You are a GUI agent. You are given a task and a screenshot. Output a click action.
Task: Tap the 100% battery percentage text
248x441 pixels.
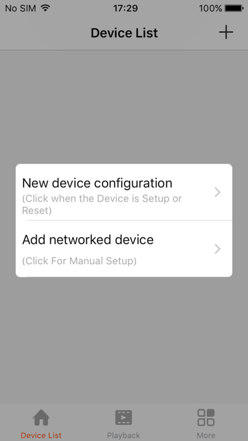(211, 8)
